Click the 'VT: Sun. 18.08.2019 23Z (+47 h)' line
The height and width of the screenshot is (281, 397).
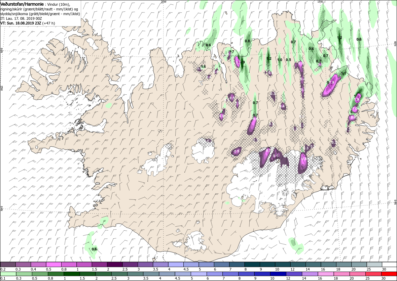28,23
